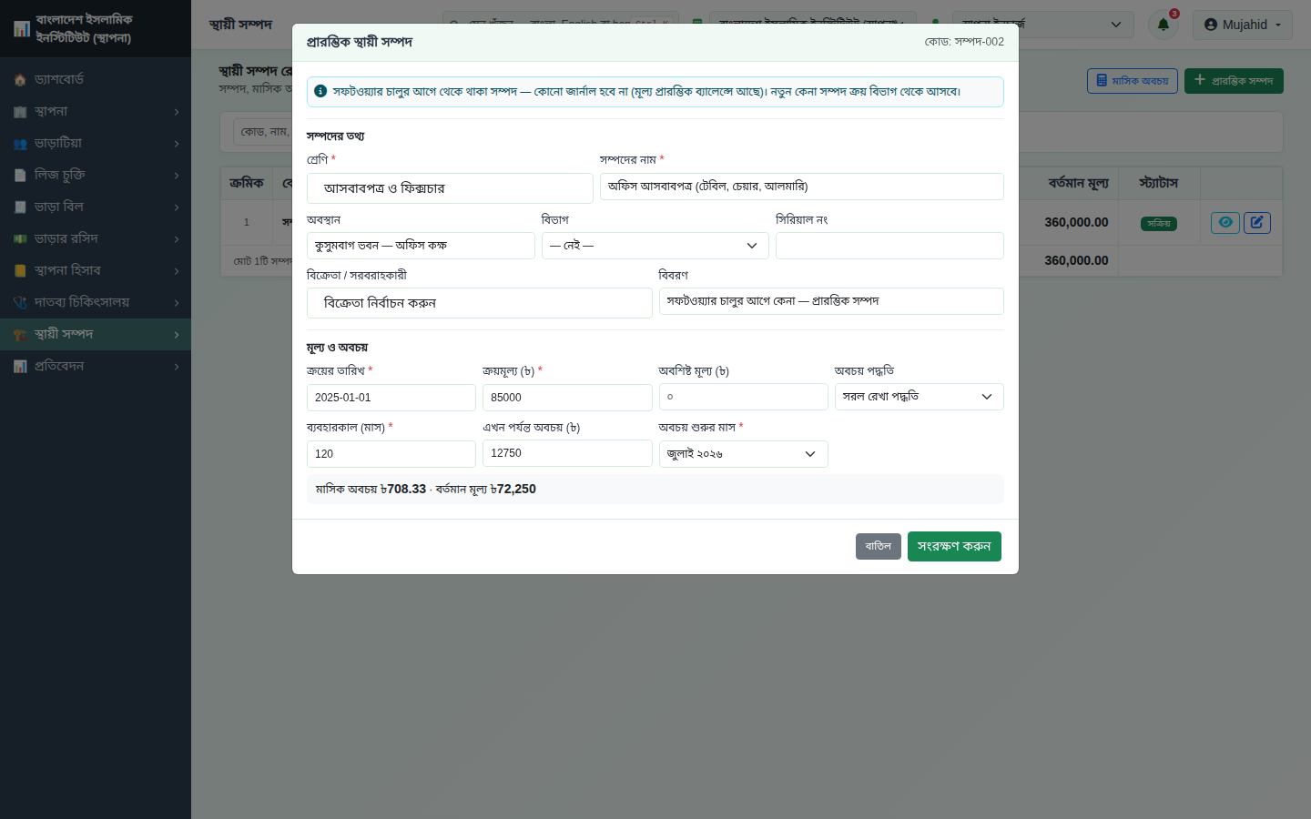
Task: Click the সংরক্ষণ করুন save button
Action: pos(954,546)
